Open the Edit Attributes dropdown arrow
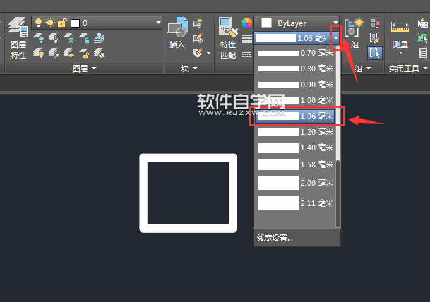The image size is (430, 302). (209, 53)
